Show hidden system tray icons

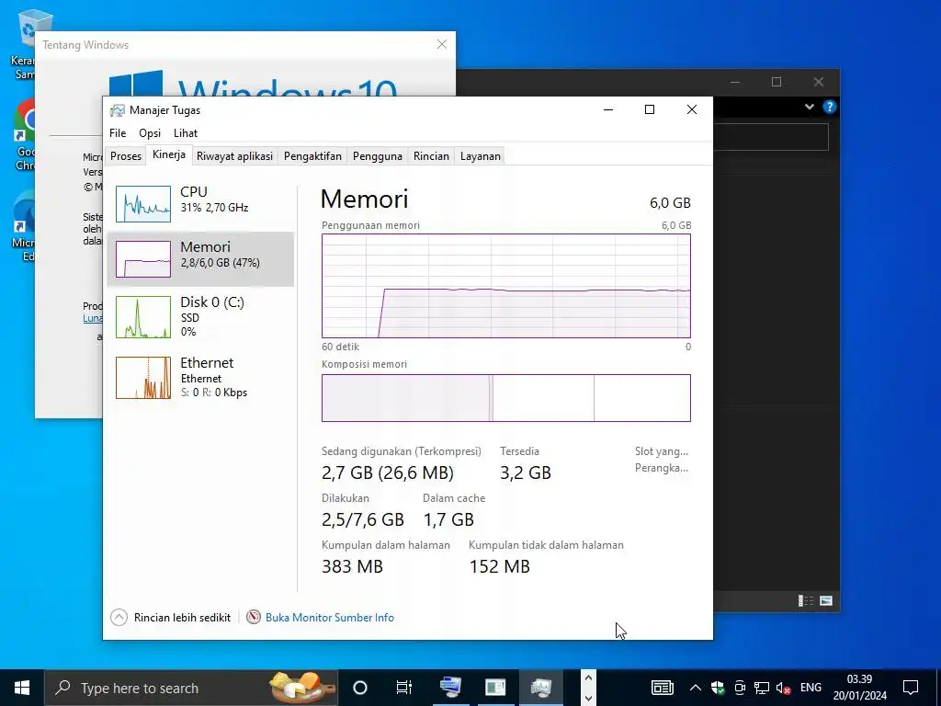click(695, 688)
